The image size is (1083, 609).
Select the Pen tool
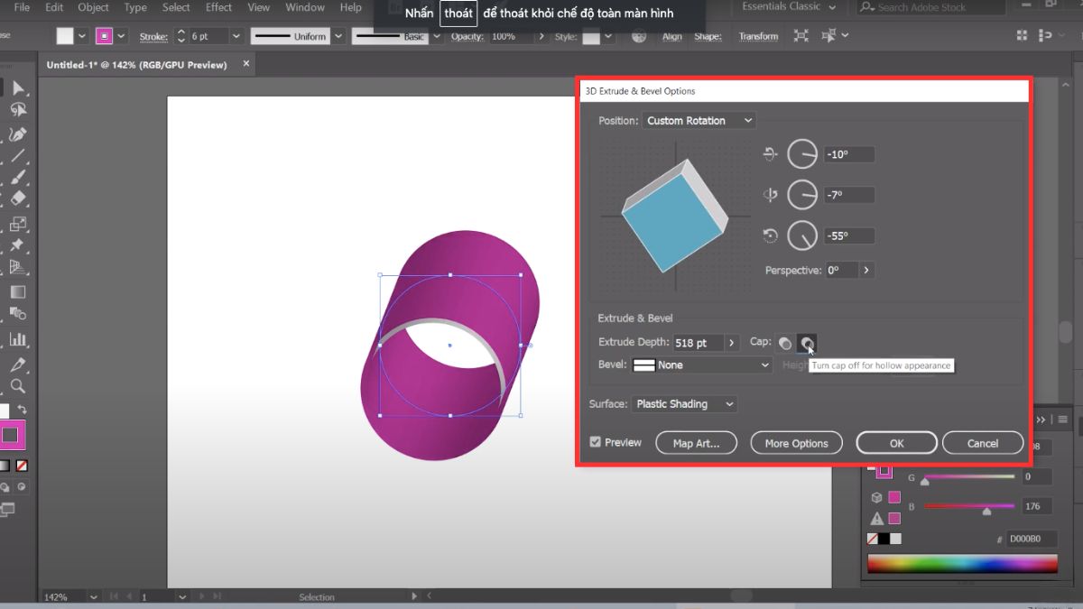[18, 134]
